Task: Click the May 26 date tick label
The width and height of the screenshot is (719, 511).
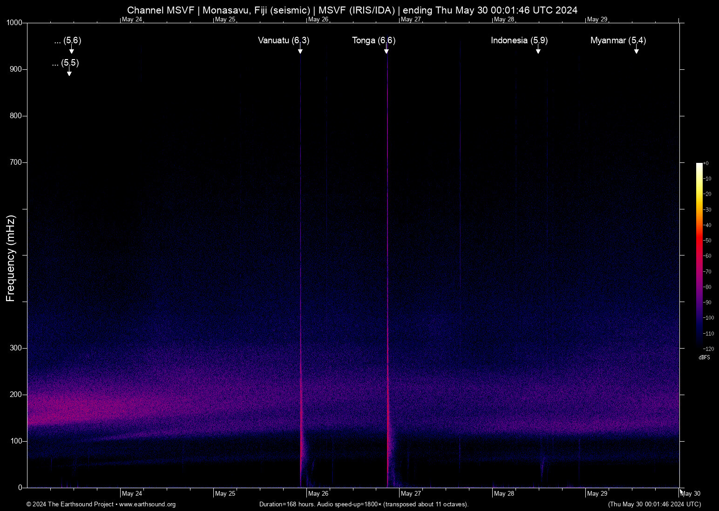Action: [319, 493]
